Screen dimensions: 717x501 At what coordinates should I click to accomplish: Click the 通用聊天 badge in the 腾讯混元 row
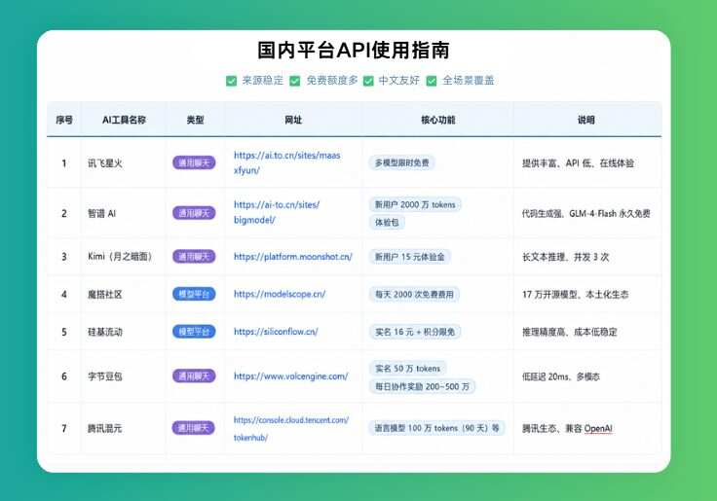[x=194, y=428]
